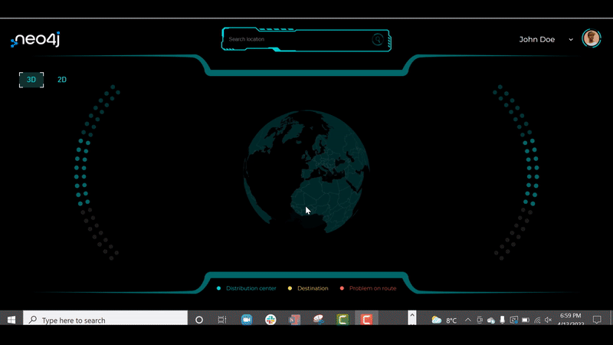Show hidden system tray icons
The height and width of the screenshot is (345, 613).
point(468,320)
